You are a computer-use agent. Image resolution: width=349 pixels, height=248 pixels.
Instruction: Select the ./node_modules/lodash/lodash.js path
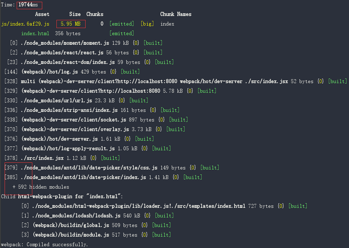pos(76,216)
